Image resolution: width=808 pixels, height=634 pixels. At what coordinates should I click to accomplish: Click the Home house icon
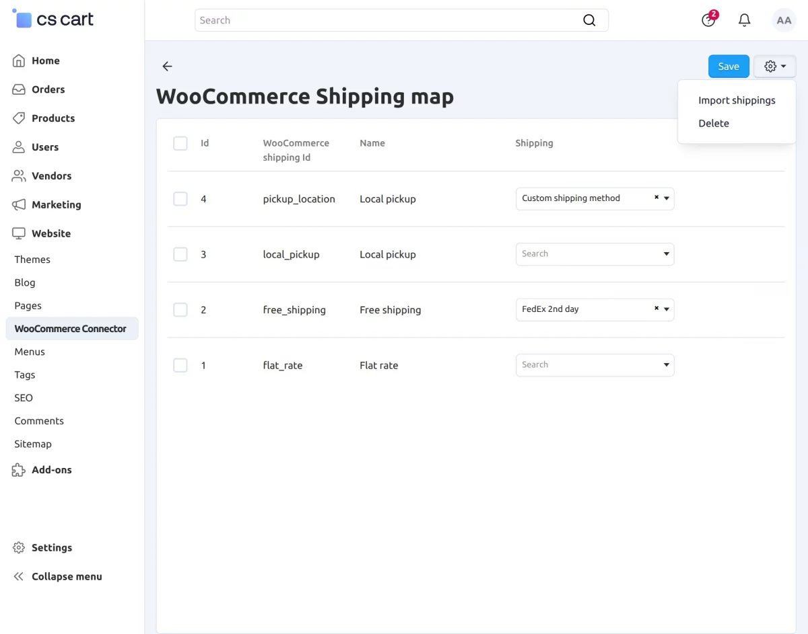pos(19,61)
